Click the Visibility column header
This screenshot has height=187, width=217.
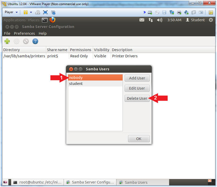tap(102, 50)
